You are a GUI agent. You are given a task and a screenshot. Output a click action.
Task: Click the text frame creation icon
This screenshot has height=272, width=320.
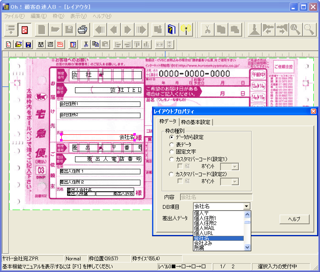(41, 44)
